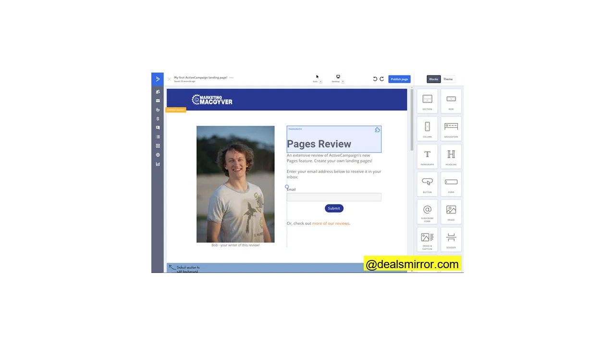The width and height of the screenshot is (615, 346).
Task: Toggle Desktop preview mode
Action: tap(337, 78)
